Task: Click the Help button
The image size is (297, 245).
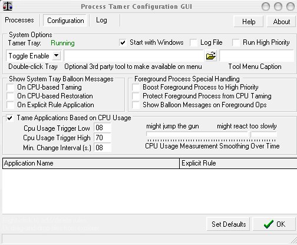Action: click(x=249, y=22)
